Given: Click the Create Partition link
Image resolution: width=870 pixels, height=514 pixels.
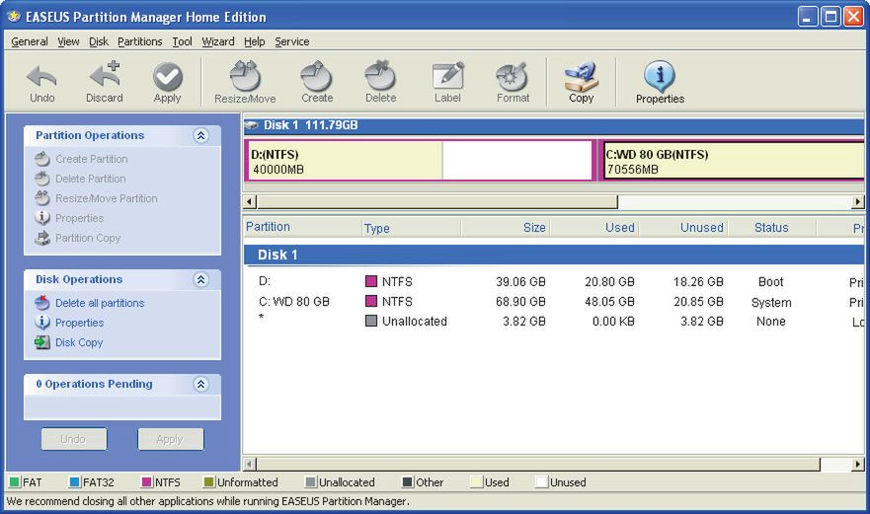Looking at the screenshot, I should (x=92, y=159).
